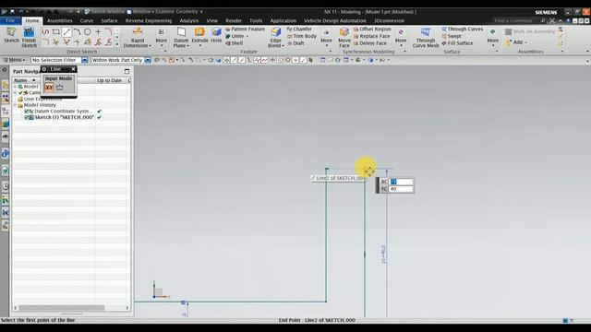Switch to the View tab

(x=211, y=20)
